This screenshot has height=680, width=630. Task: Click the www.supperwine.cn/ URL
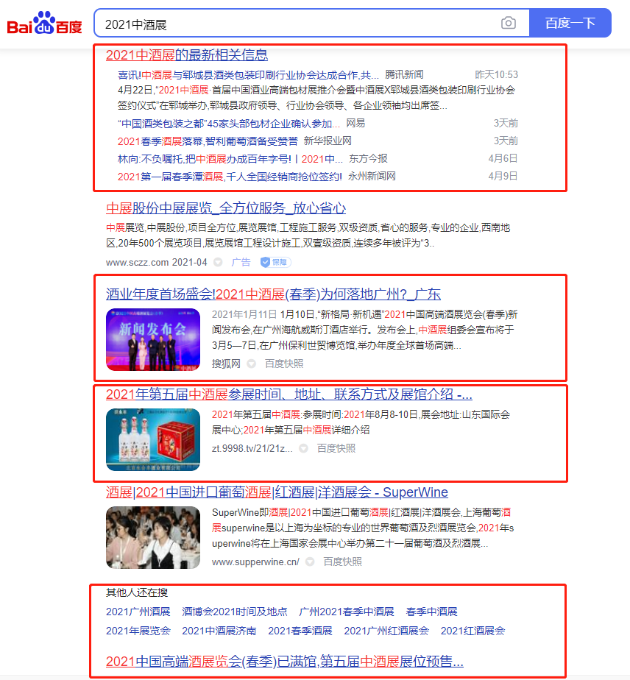tap(255, 562)
